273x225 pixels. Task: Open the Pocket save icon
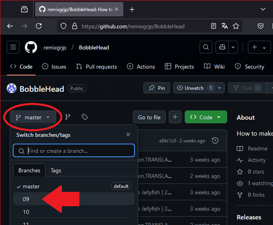pyautogui.click(x=261, y=26)
